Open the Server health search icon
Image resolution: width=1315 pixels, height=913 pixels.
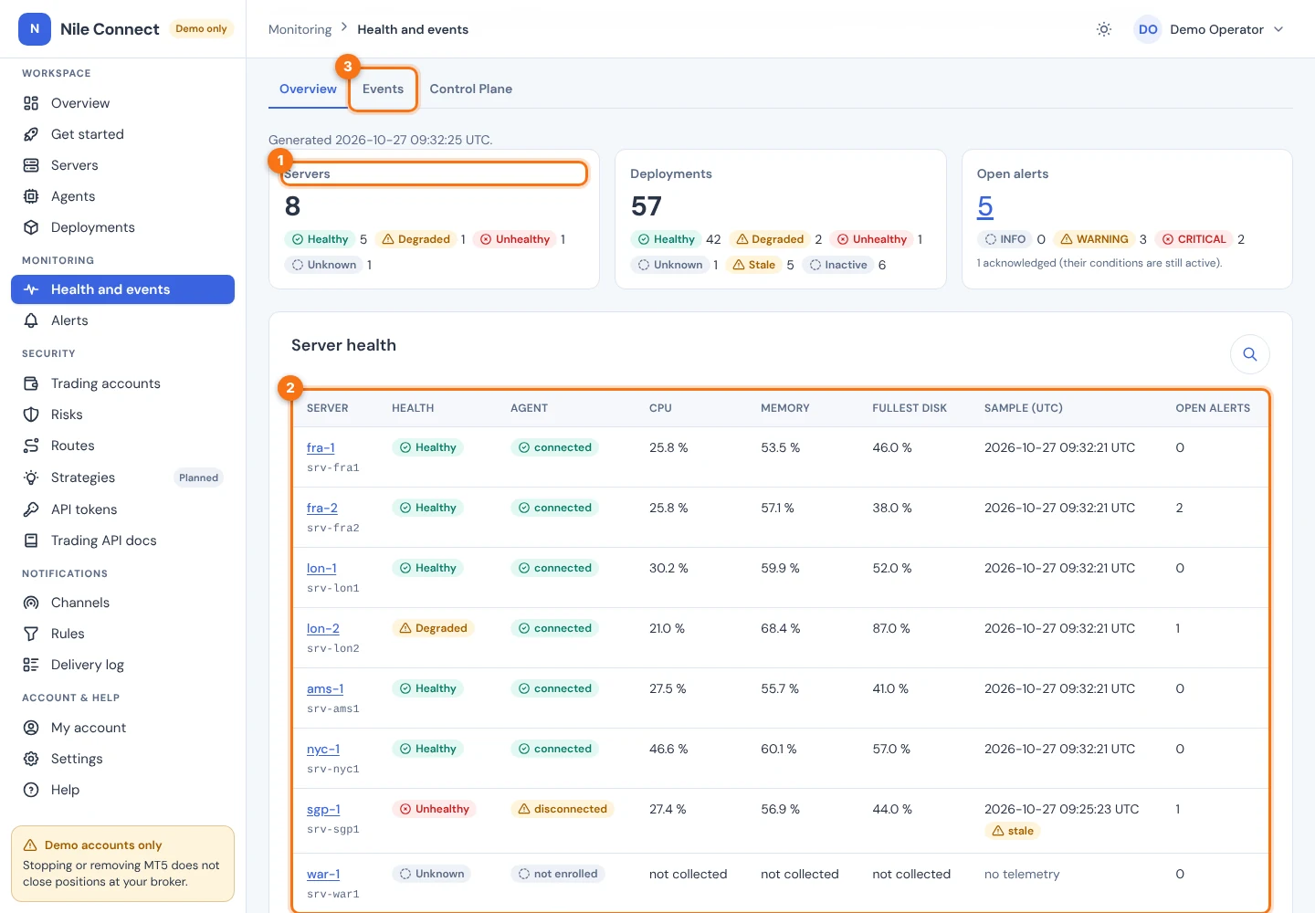click(1250, 354)
